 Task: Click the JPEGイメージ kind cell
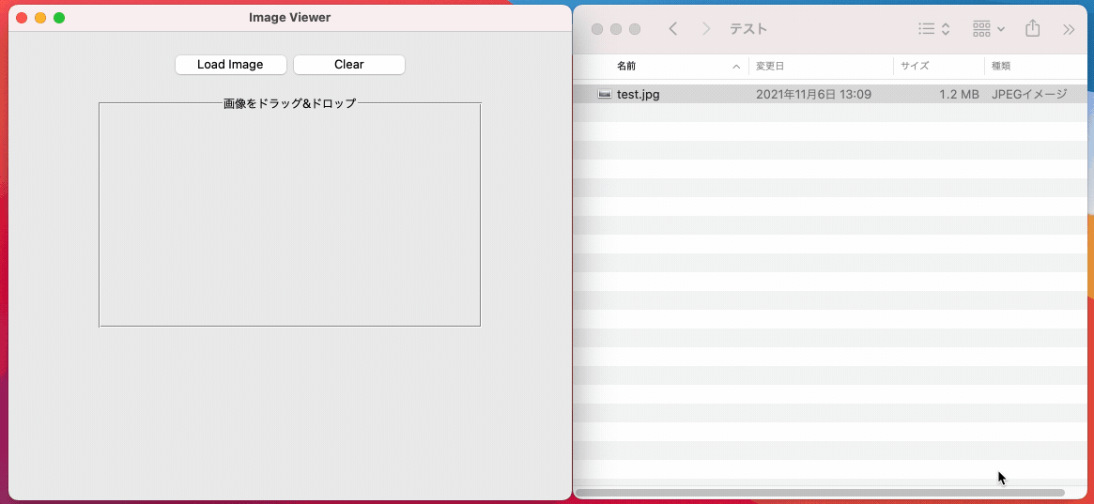tap(1029, 94)
